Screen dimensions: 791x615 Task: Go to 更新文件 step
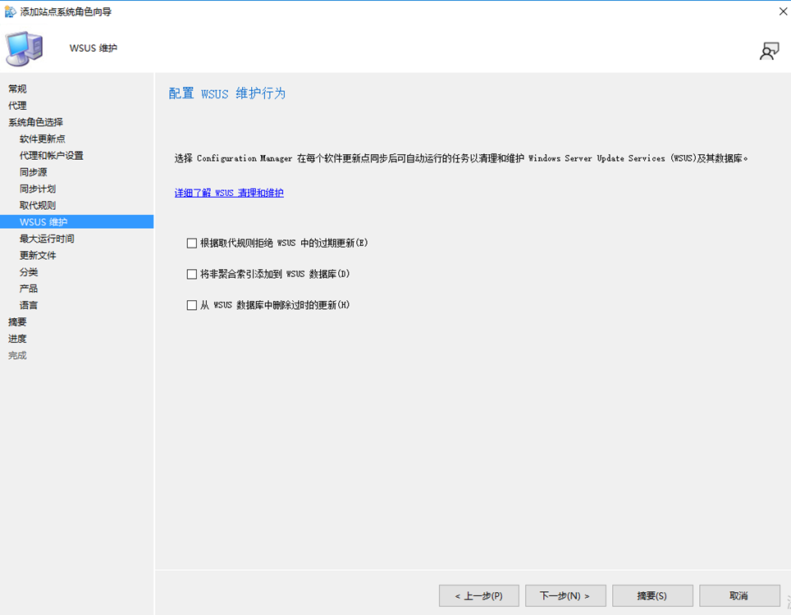pyautogui.click(x=38, y=255)
